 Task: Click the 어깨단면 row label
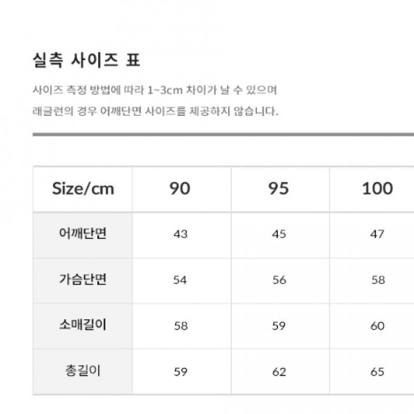pyautogui.click(x=83, y=234)
